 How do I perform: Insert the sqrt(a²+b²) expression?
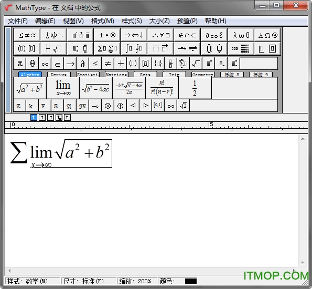[30, 88]
